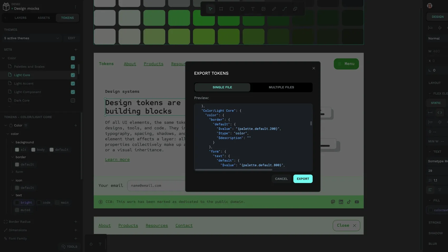Open the Plugins puzzle icon
This screenshot has width=448, height=252.
(295, 9)
